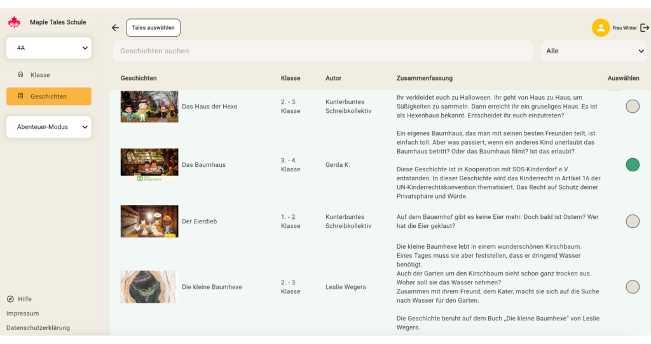Viewport: 651px width, 344px height.
Task: Click the logout icon beside Frau Winter
Action: pyautogui.click(x=645, y=28)
